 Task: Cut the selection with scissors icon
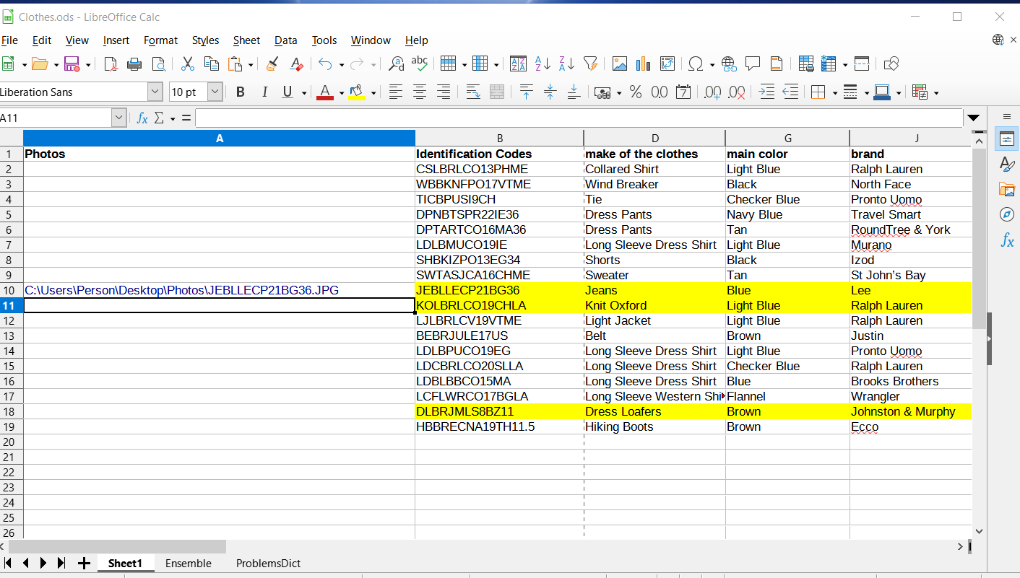188,64
